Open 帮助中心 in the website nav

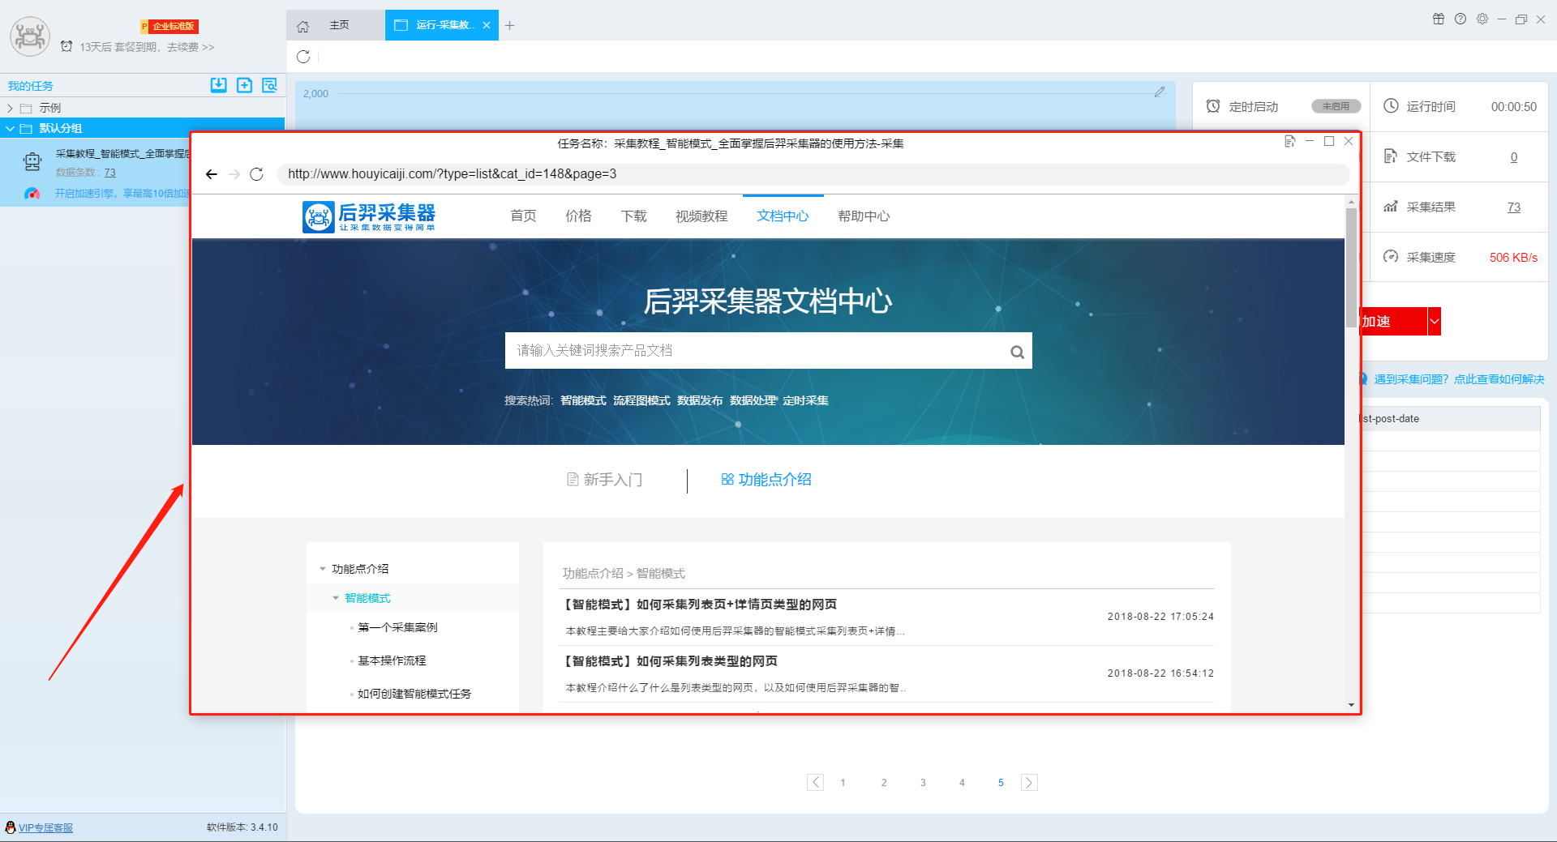pos(864,216)
